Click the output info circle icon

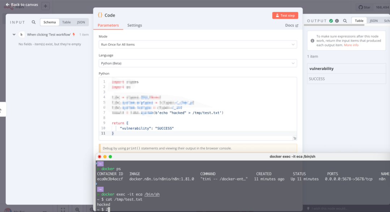tap(337, 21)
